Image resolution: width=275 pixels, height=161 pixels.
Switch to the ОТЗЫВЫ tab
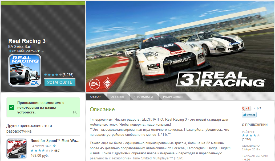117,97
